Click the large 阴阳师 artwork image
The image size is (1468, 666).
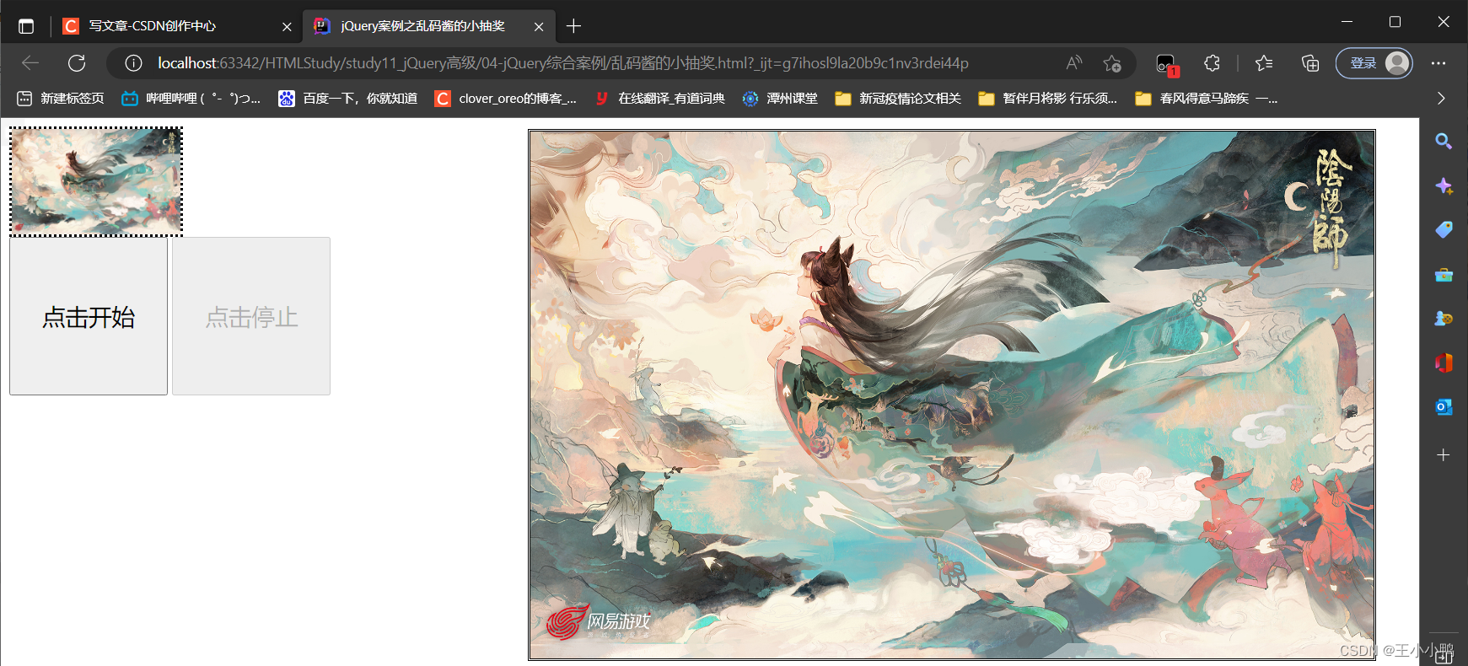(x=952, y=395)
